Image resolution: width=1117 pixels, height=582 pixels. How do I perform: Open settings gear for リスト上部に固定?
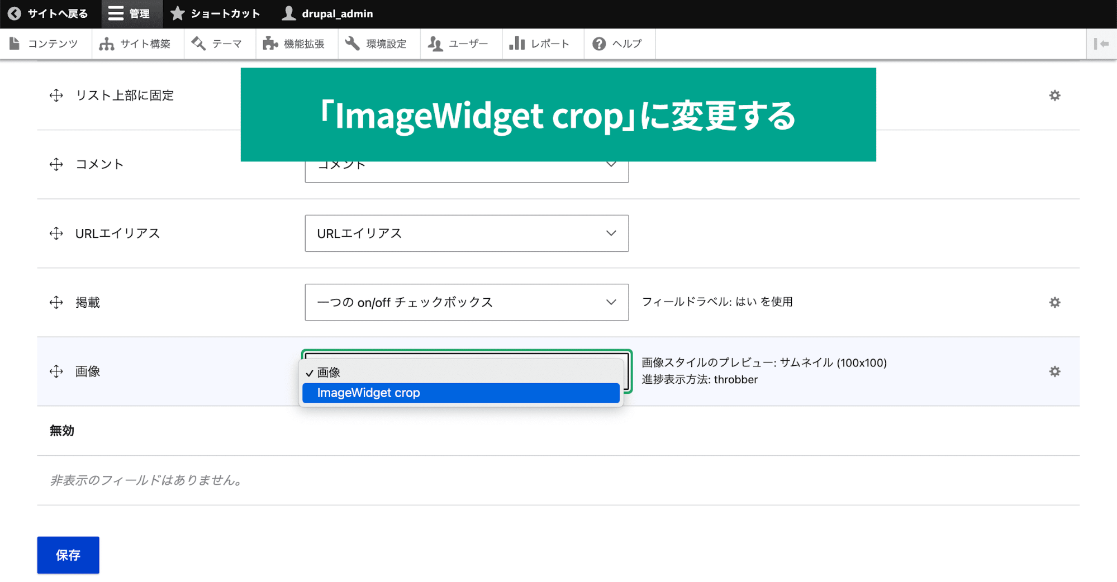tap(1054, 96)
